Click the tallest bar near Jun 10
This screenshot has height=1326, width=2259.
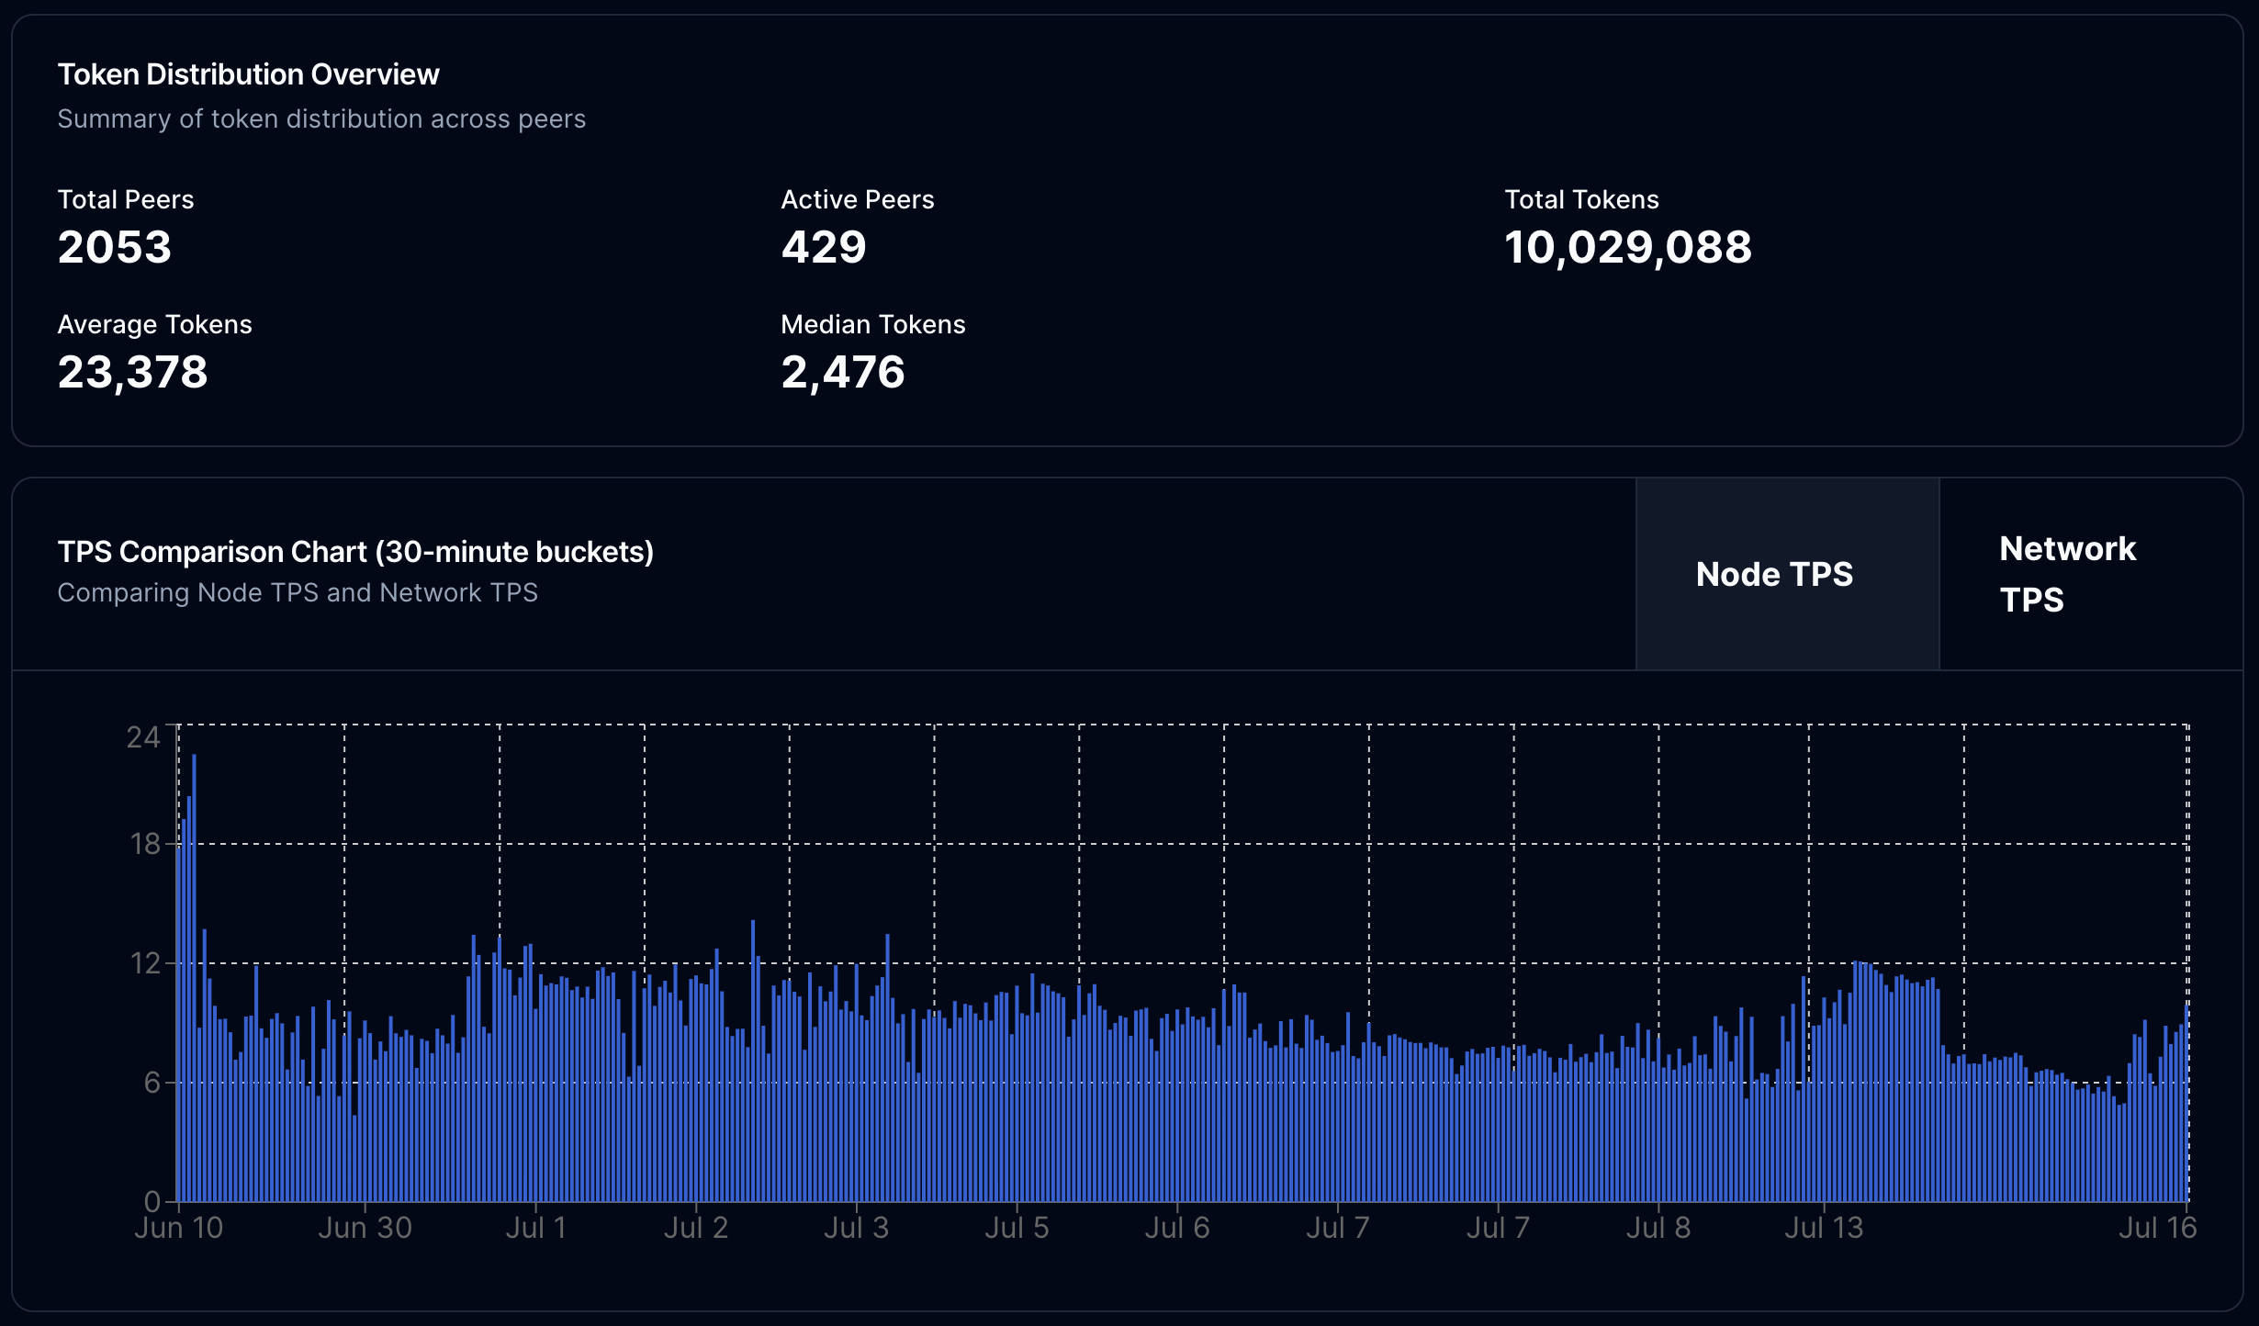[194, 978]
